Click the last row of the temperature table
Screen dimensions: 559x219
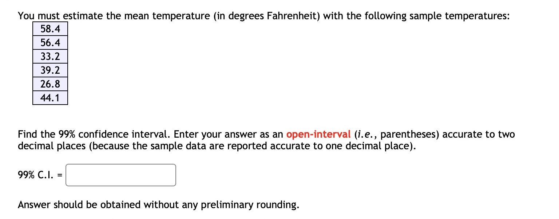point(50,98)
